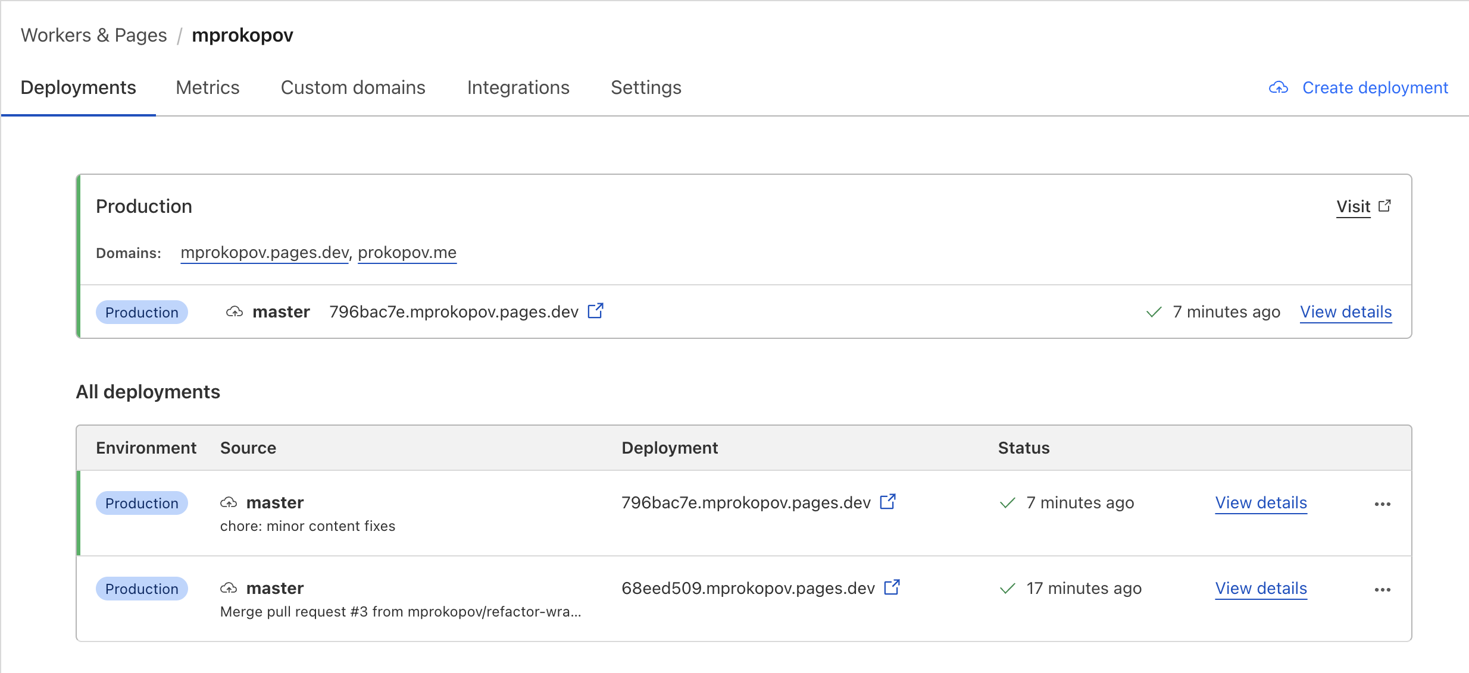The width and height of the screenshot is (1469, 673).
Task: Click View details in Production card
Action: click(1345, 312)
